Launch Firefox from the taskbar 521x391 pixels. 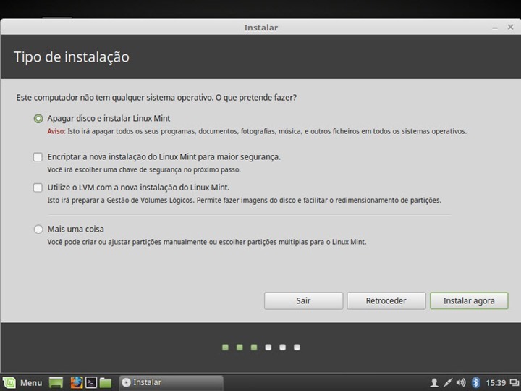coord(76,382)
